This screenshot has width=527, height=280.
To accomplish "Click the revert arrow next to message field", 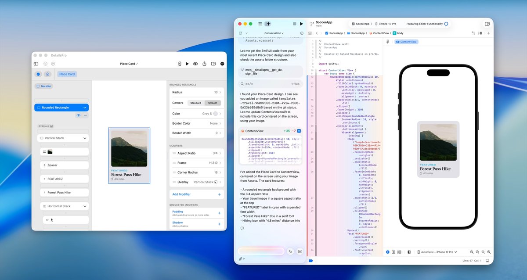I will (x=290, y=251).
